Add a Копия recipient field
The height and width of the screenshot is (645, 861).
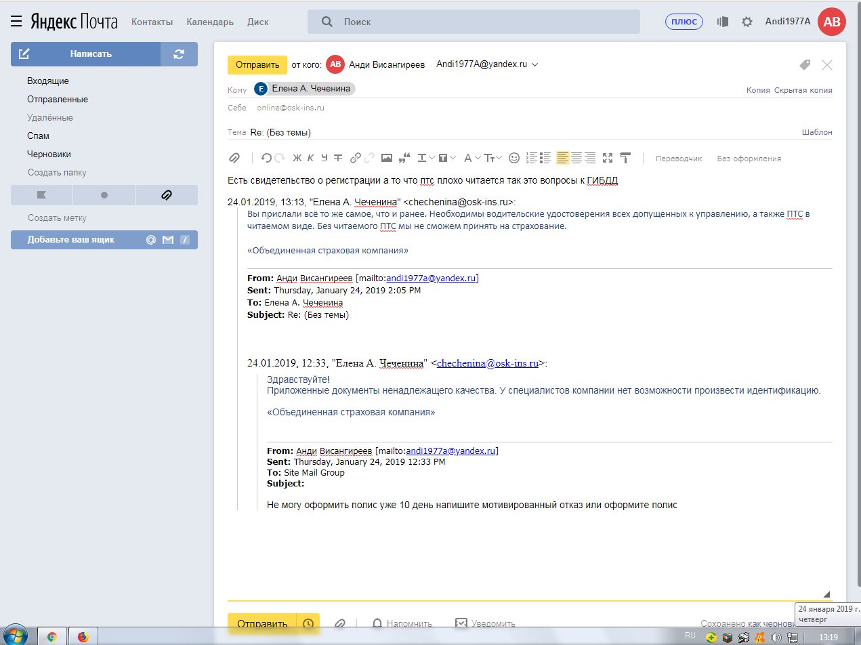click(x=759, y=90)
